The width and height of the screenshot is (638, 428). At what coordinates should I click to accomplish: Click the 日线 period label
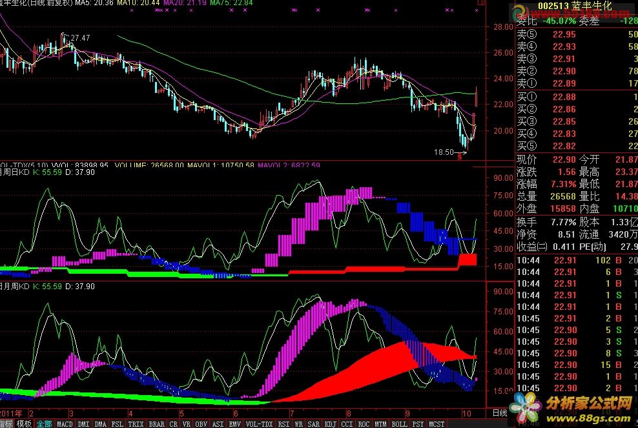point(500,413)
